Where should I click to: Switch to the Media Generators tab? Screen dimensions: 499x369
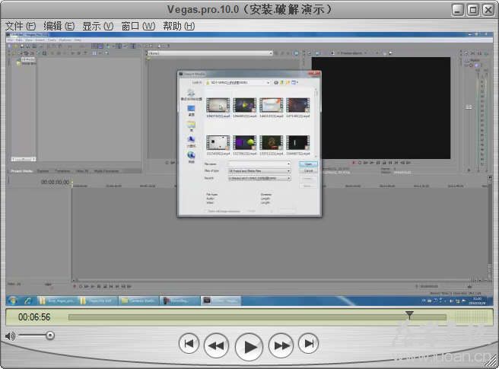tap(106, 171)
